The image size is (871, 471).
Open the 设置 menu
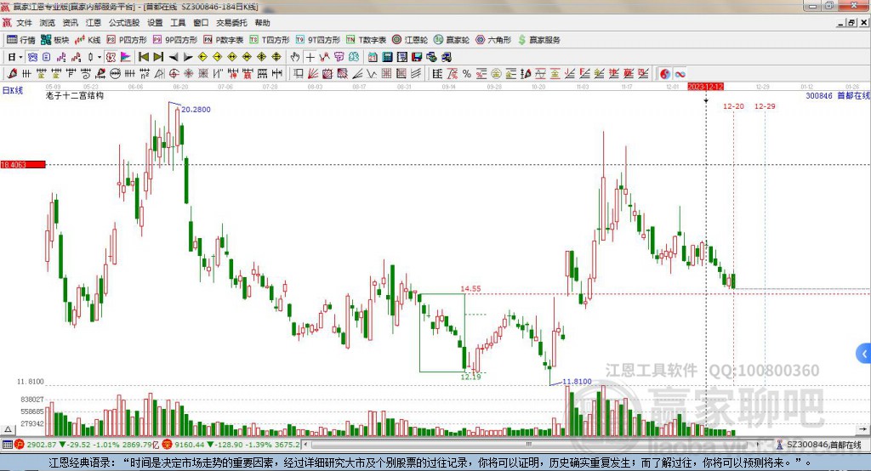pos(155,23)
